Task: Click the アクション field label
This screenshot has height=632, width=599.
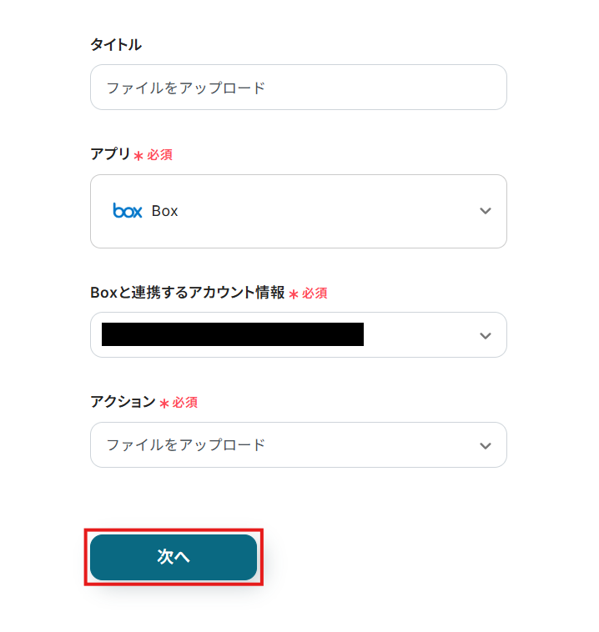Action: click(x=123, y=402)
